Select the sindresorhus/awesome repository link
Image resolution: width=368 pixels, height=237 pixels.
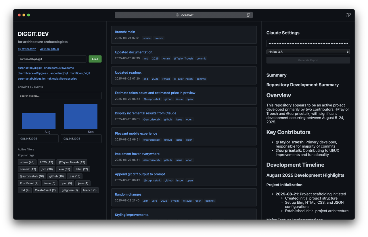[59, 68]
